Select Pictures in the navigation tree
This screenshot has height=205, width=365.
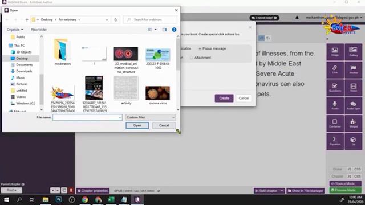pyautogui.click(x=22, y=84)
